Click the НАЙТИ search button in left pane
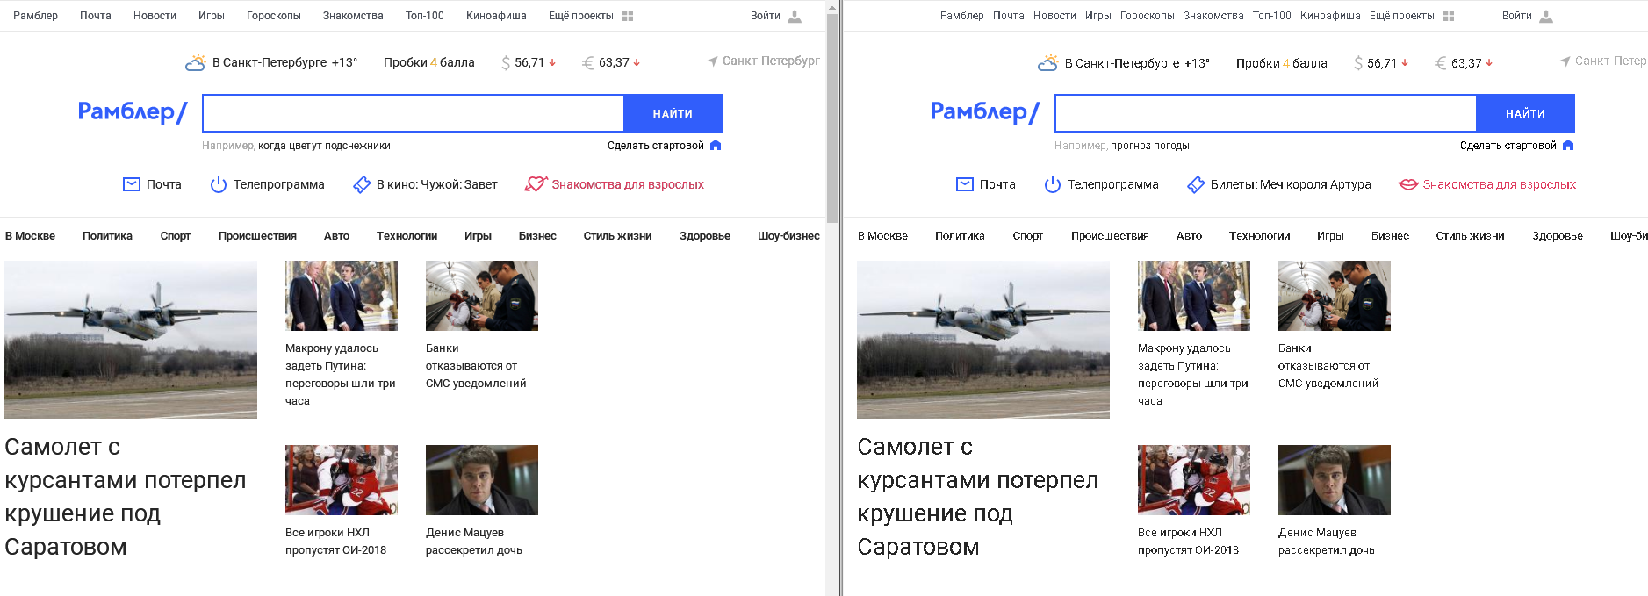Viewport: 1648px width, 596px height. (673, 113)
